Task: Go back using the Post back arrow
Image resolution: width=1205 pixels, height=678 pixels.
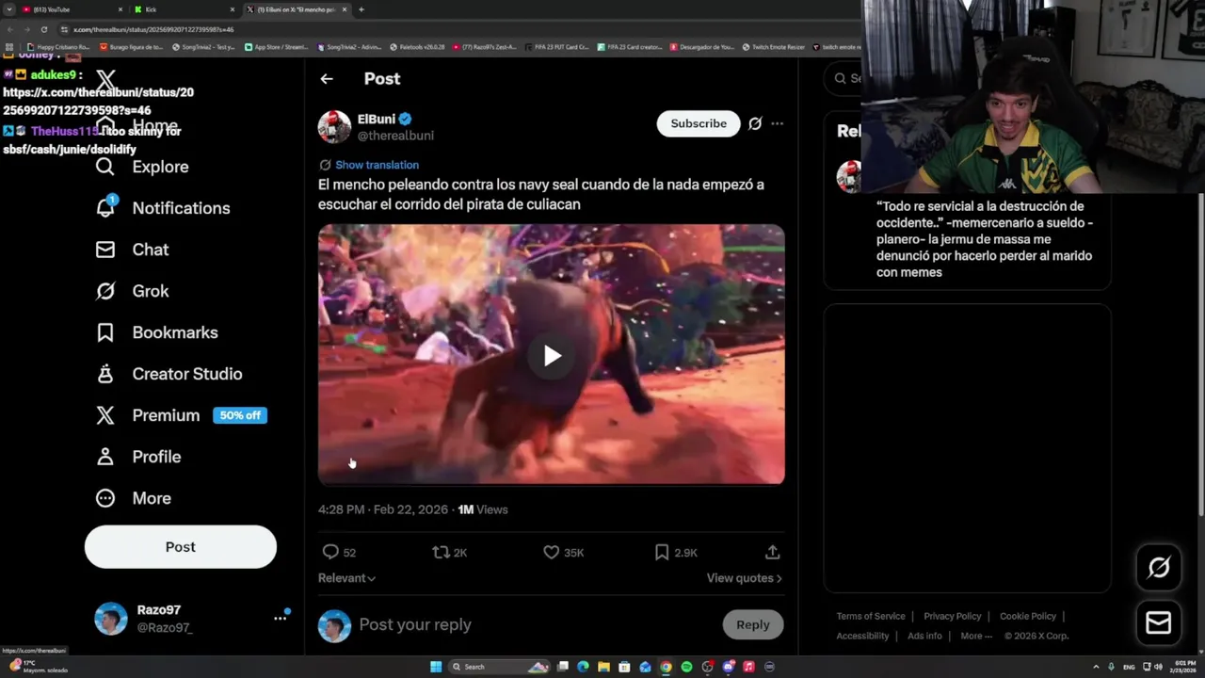Action: [x=327, y=79]
